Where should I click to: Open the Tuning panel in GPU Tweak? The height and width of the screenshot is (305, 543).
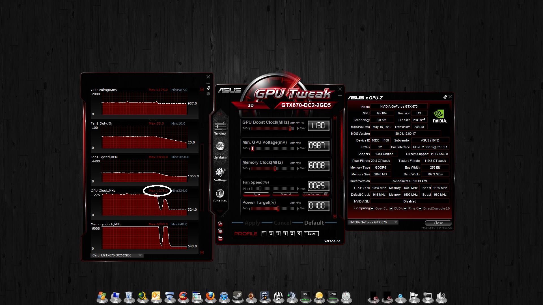[x=220, y=129]
